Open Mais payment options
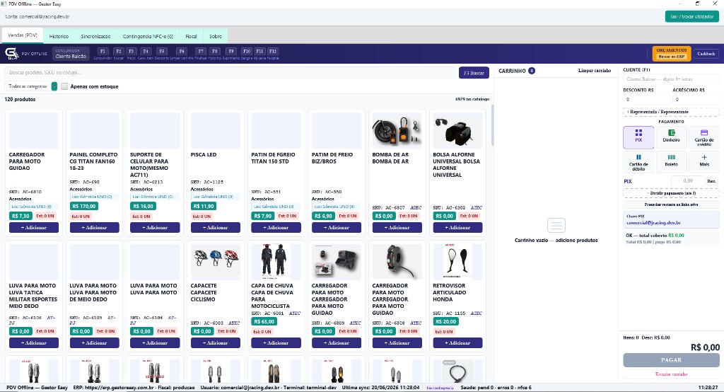 click(x=703, y=162)
